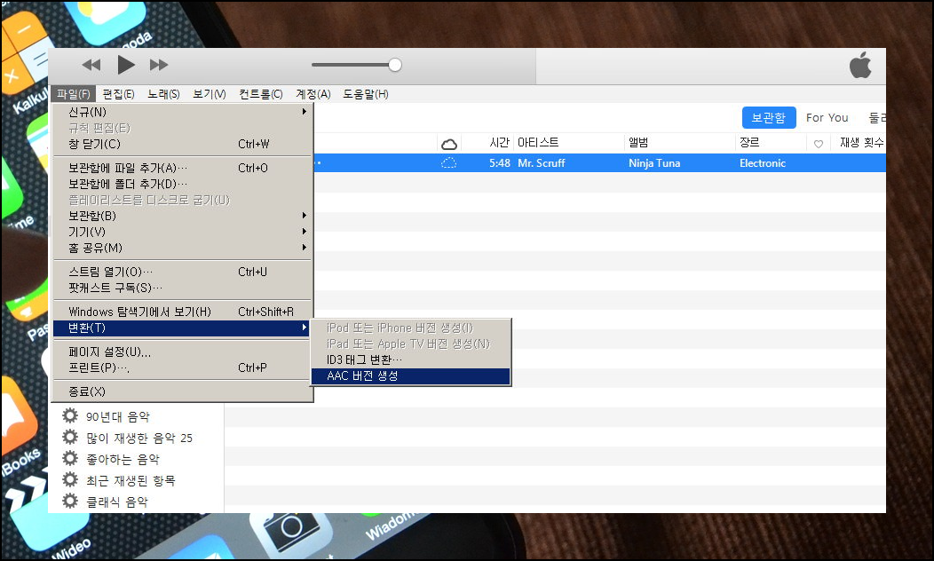This screenshot has height=561, width=934.
Task: Sort by 재생 횟수 column header
Action: (x=861, y=143)
